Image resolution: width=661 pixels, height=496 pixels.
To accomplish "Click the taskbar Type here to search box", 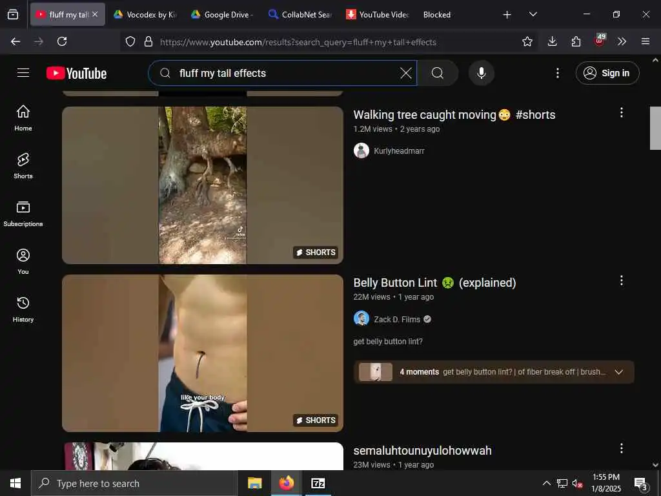I will pos(134,483).
